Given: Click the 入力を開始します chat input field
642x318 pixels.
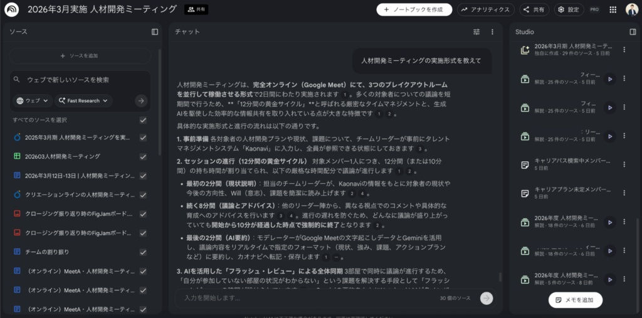Looking at the screenshot, I should [307, 298].
